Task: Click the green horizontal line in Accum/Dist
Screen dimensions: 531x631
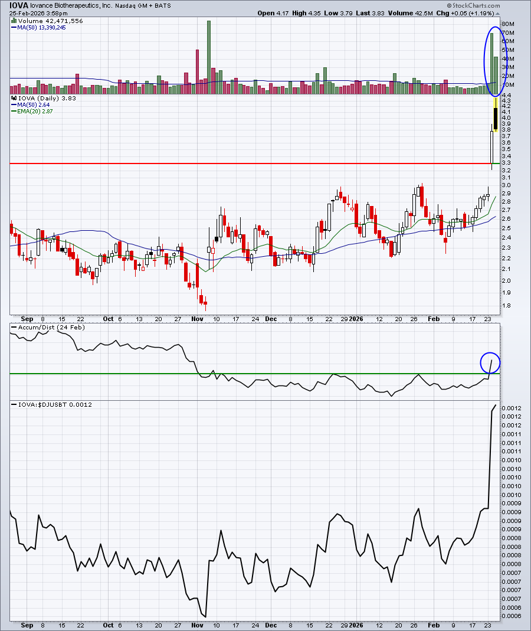Action: click(x=254, y=374)
